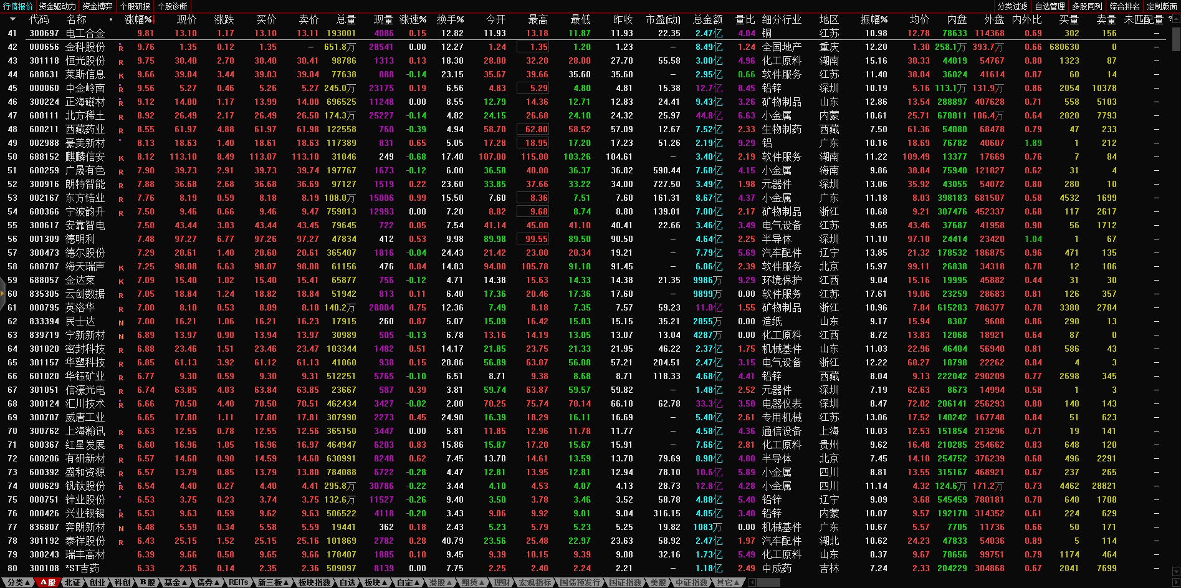Expand the 分类 bottom tab menu
Image resolution: width=1181 pixels, height=588 pixels.
pos(18,582)
